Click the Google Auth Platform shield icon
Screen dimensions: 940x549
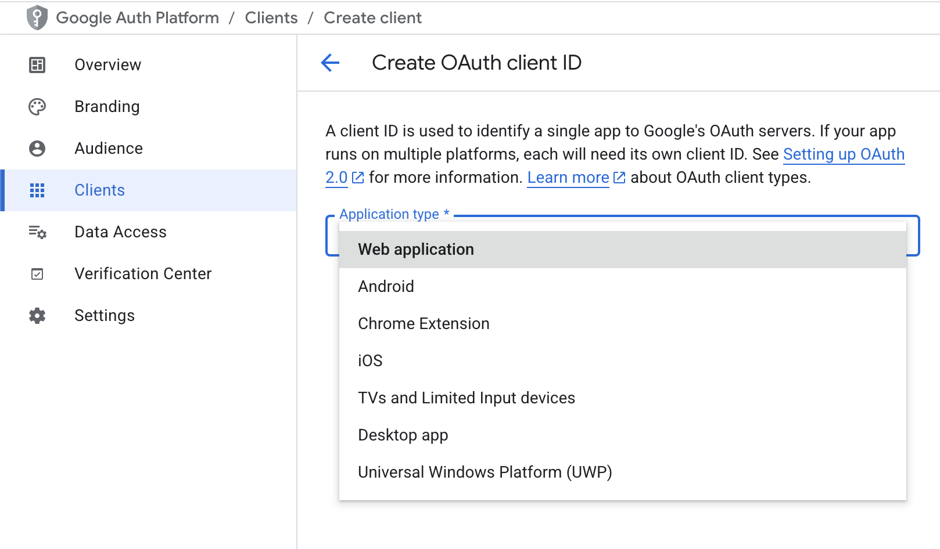click(37, 17)
